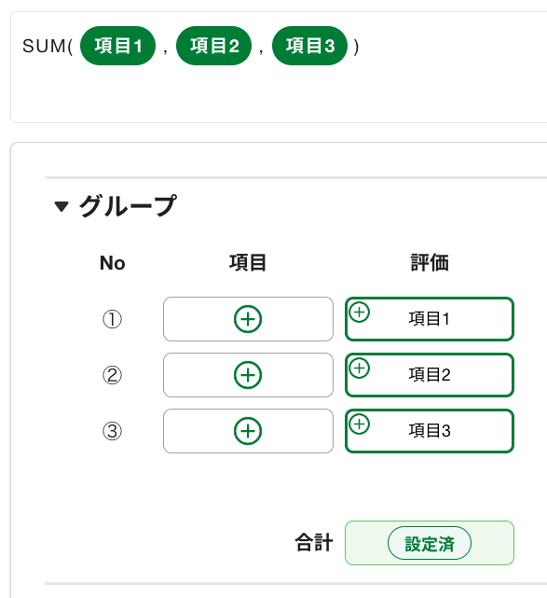Collapse the グループ section triangle
The height and width of the screenshot is (598, 547).
tap(62, 206)
